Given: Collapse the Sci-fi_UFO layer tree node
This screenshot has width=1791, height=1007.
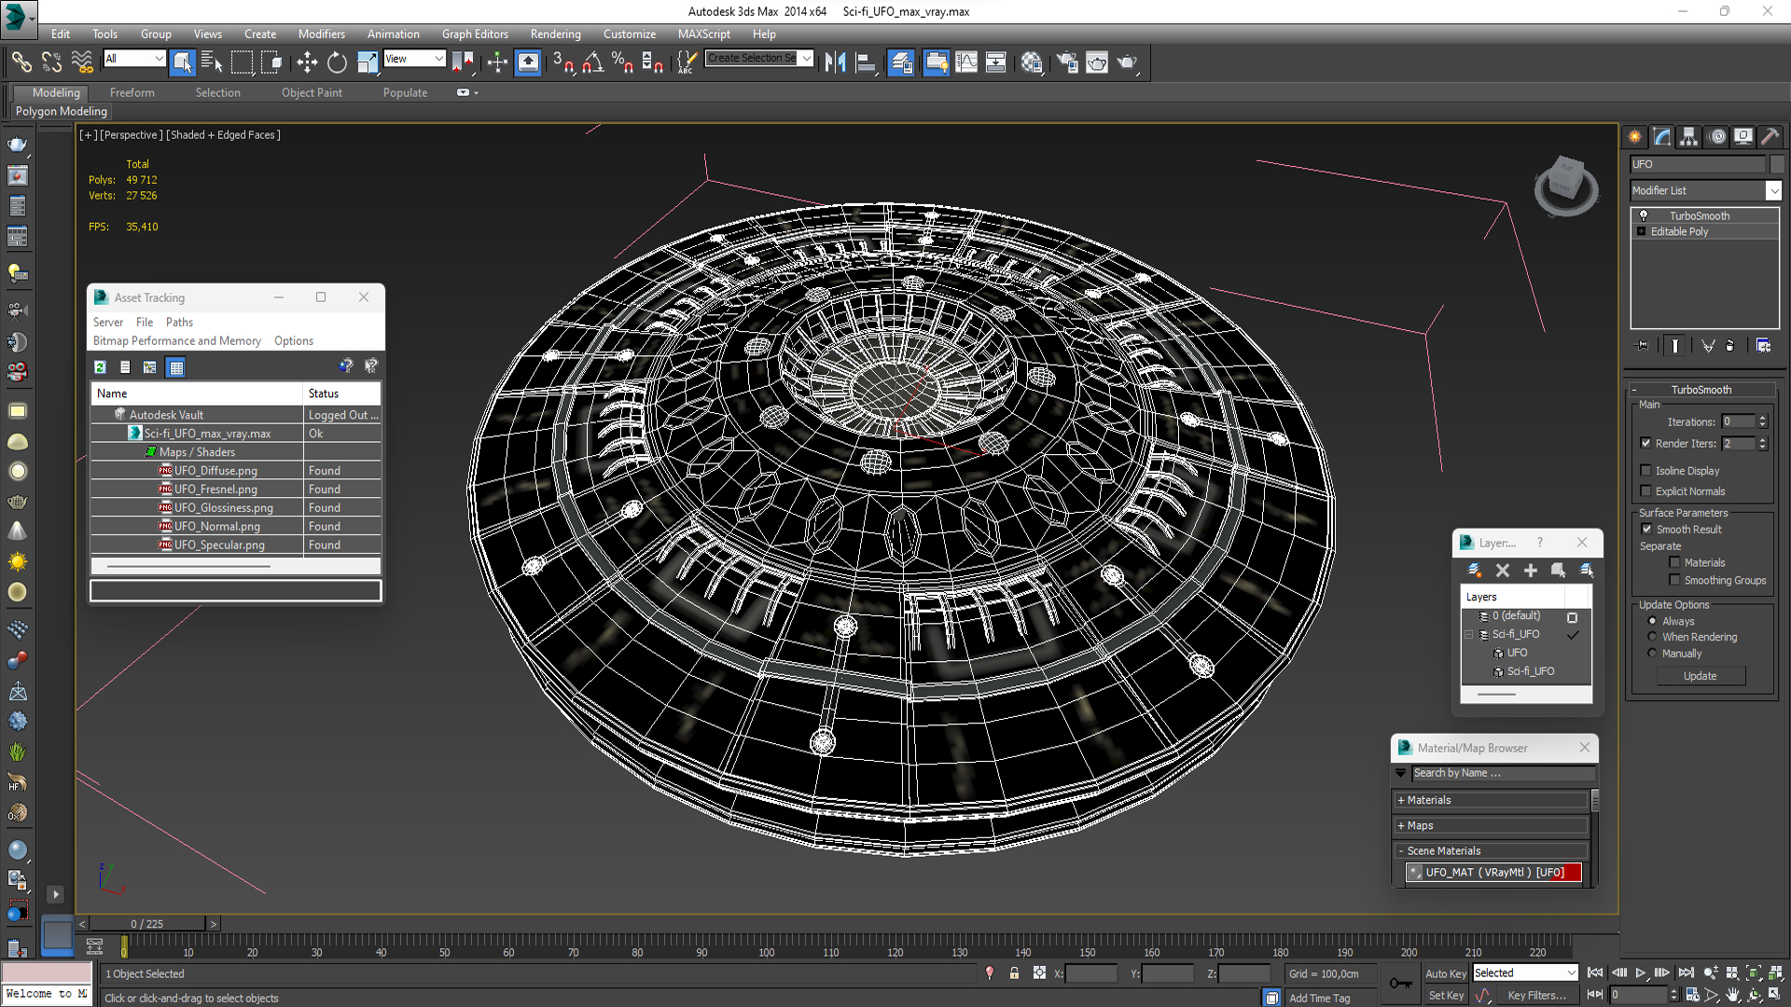Looking at the screenshot, I should (x=1469, y=634).
